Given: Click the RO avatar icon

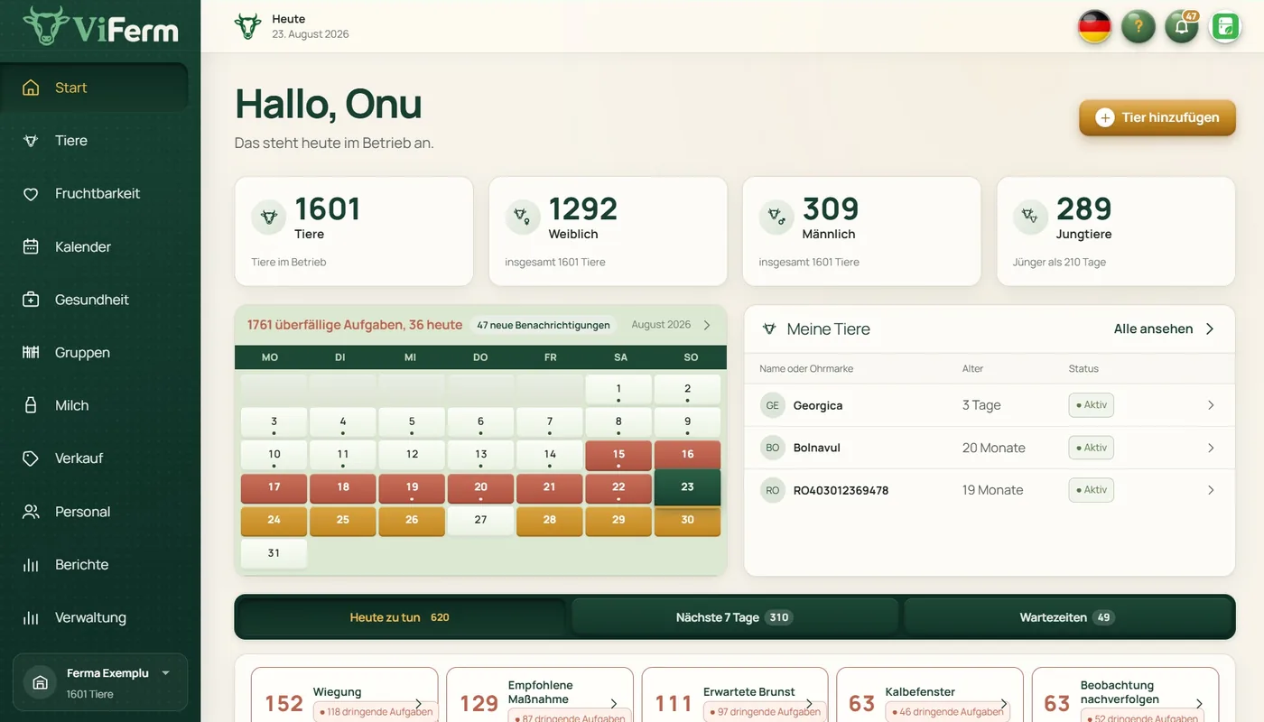Looking at the screenshot, I should coord(773,490).
